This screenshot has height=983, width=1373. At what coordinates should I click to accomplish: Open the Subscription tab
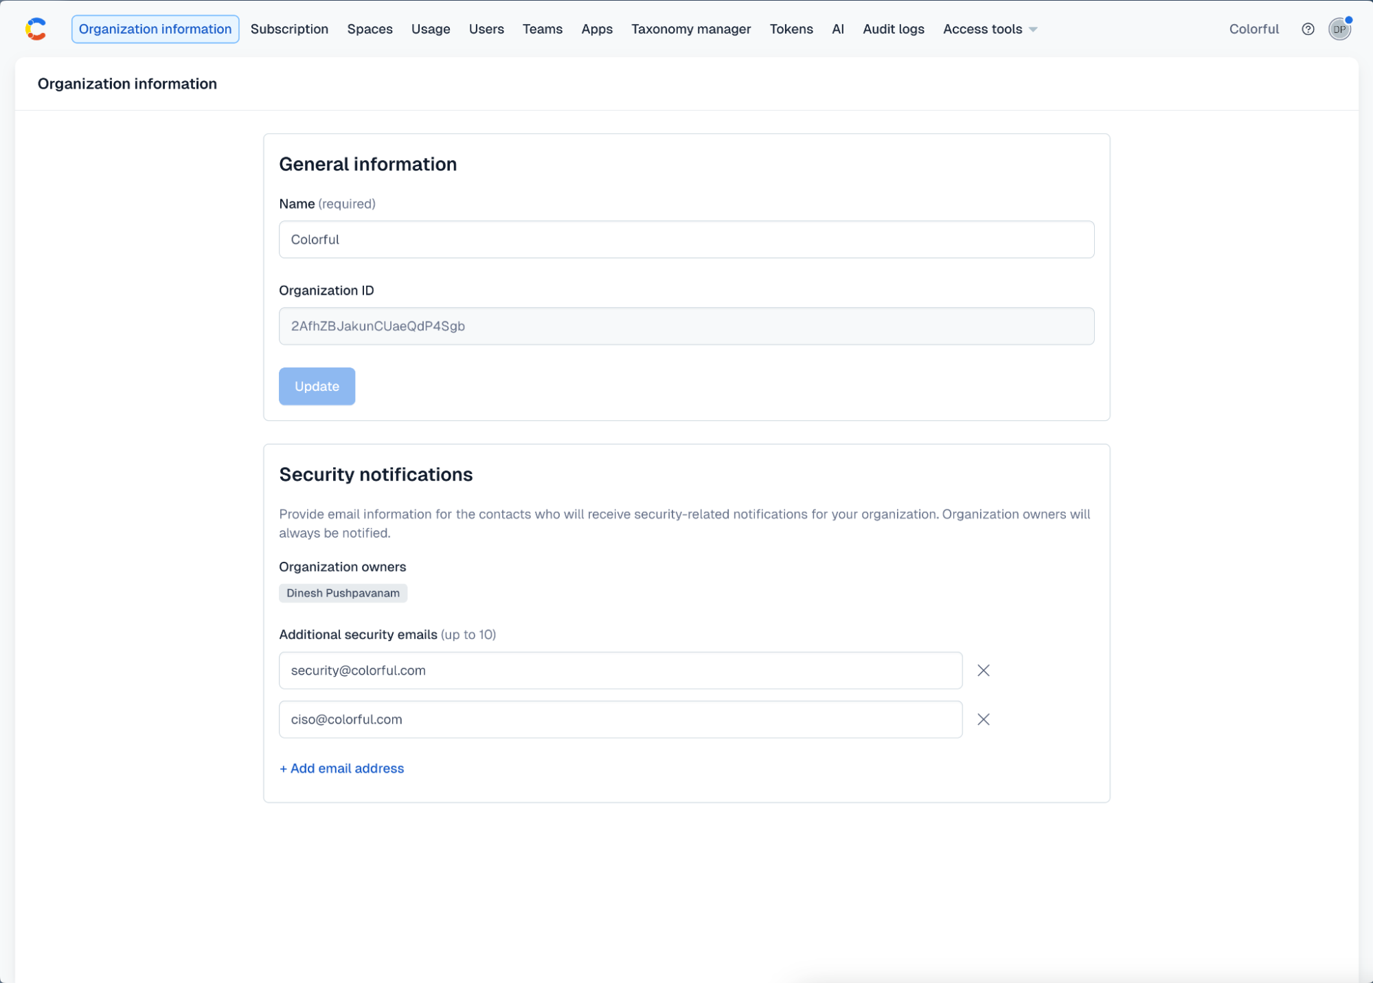pyautogui.click(x=289, y=29)
